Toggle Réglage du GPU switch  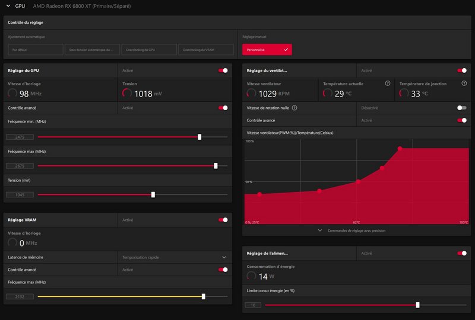point(223,71)
